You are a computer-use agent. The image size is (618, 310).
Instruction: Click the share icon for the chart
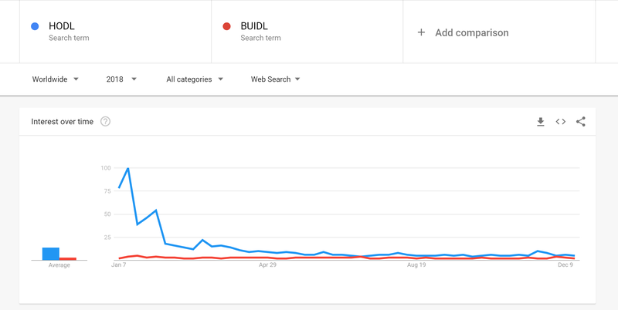[x=581, y=122]
